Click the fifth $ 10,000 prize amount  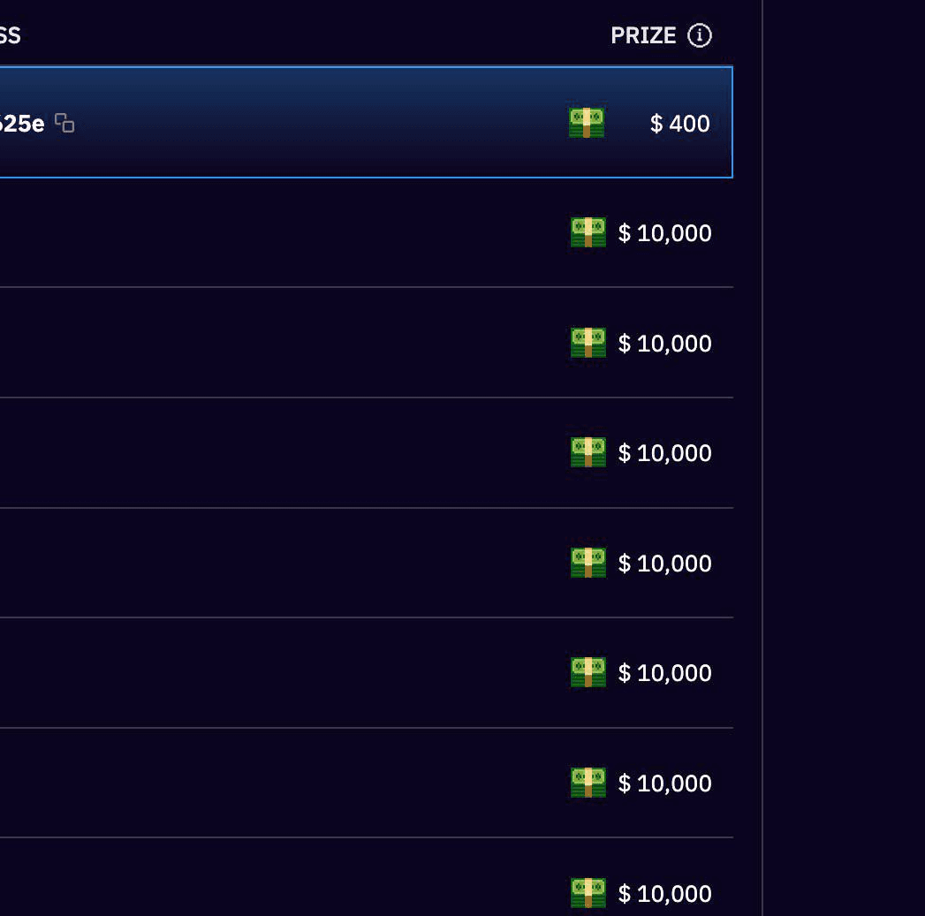(664, 673)
